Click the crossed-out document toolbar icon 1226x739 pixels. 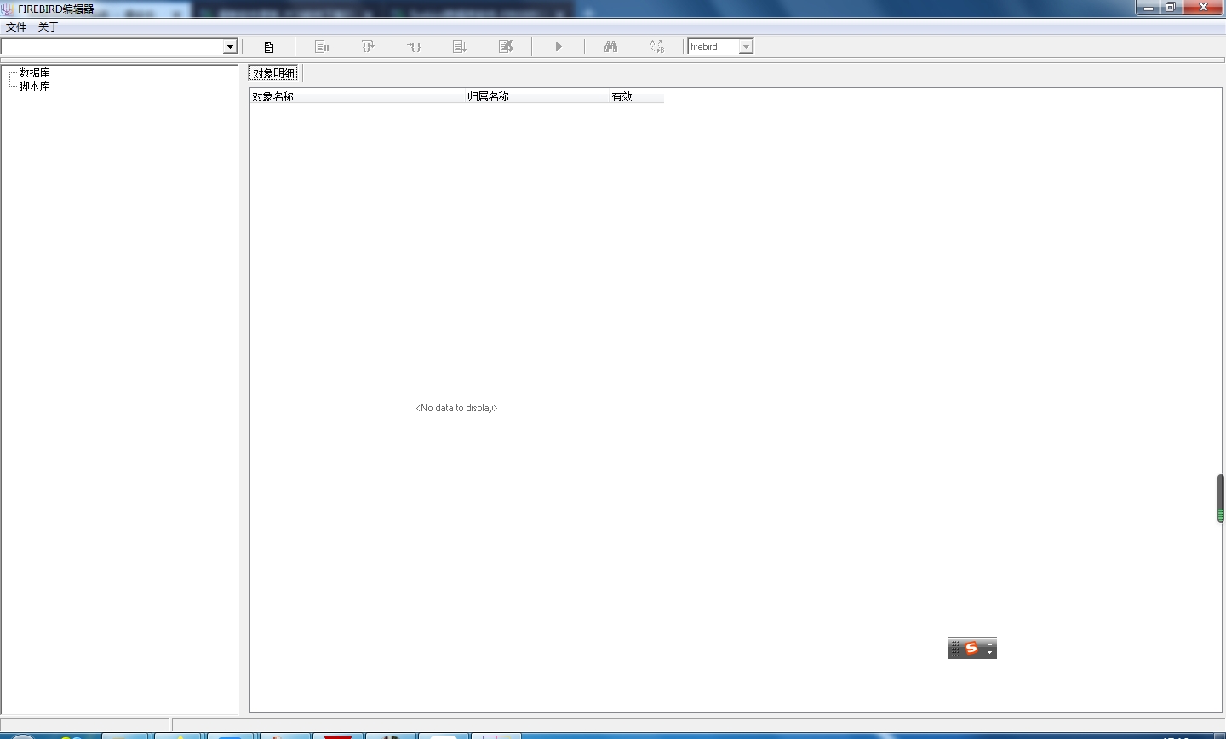point(506,47)
